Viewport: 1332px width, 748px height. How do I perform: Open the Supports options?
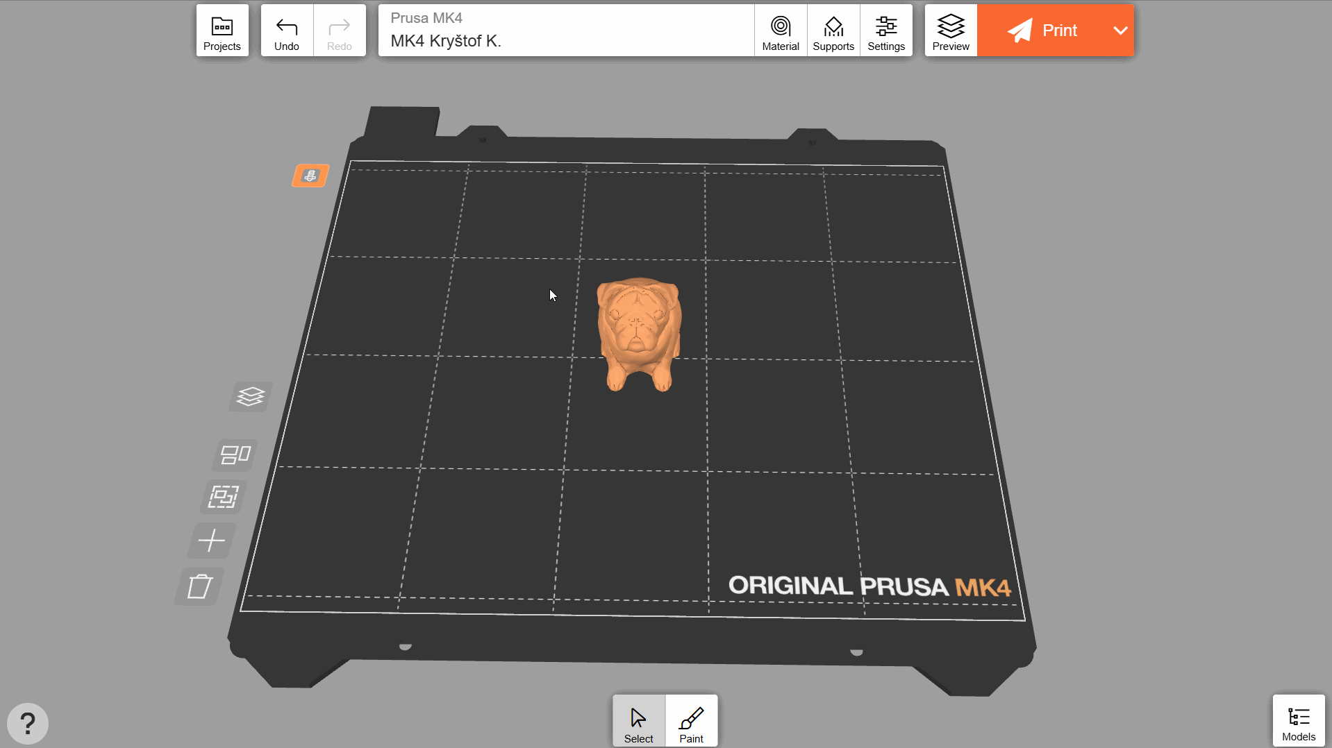pyautogui.click(x=833, y=31)
